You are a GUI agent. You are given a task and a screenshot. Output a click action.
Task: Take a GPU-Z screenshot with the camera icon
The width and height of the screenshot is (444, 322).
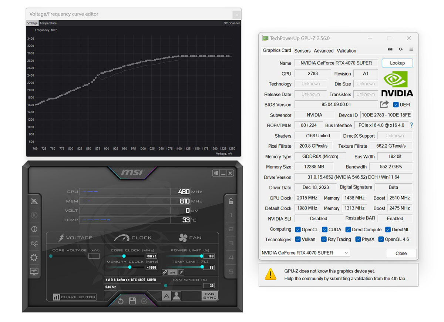(x=390, y=49)
